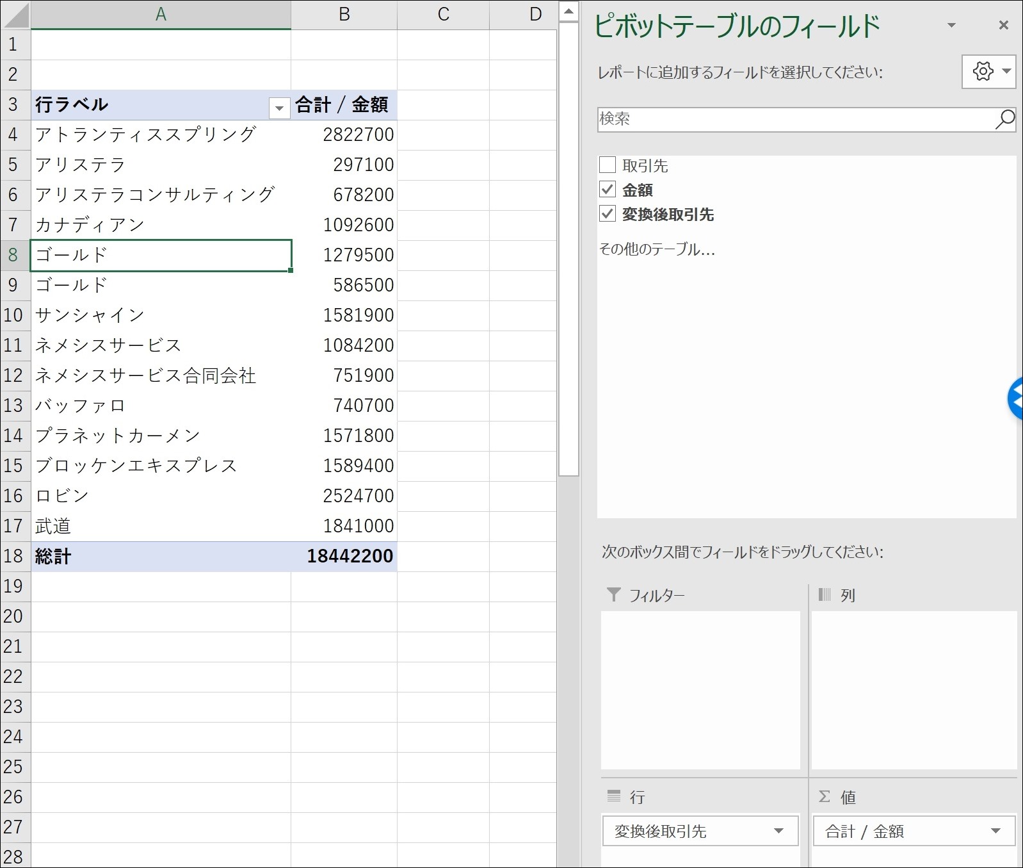This screenshot has height=868, width=1023.
Task: Select all cells with corner triangle
Action: (15, 15)
